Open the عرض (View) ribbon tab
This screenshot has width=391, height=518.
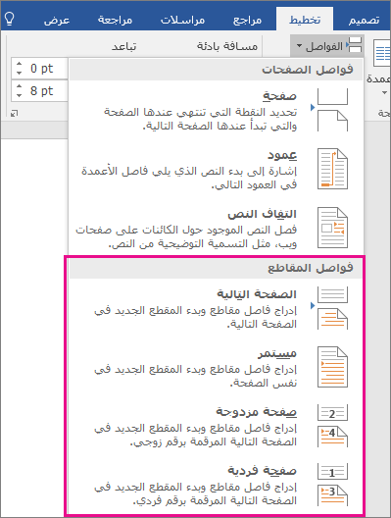tap(57, 20)
